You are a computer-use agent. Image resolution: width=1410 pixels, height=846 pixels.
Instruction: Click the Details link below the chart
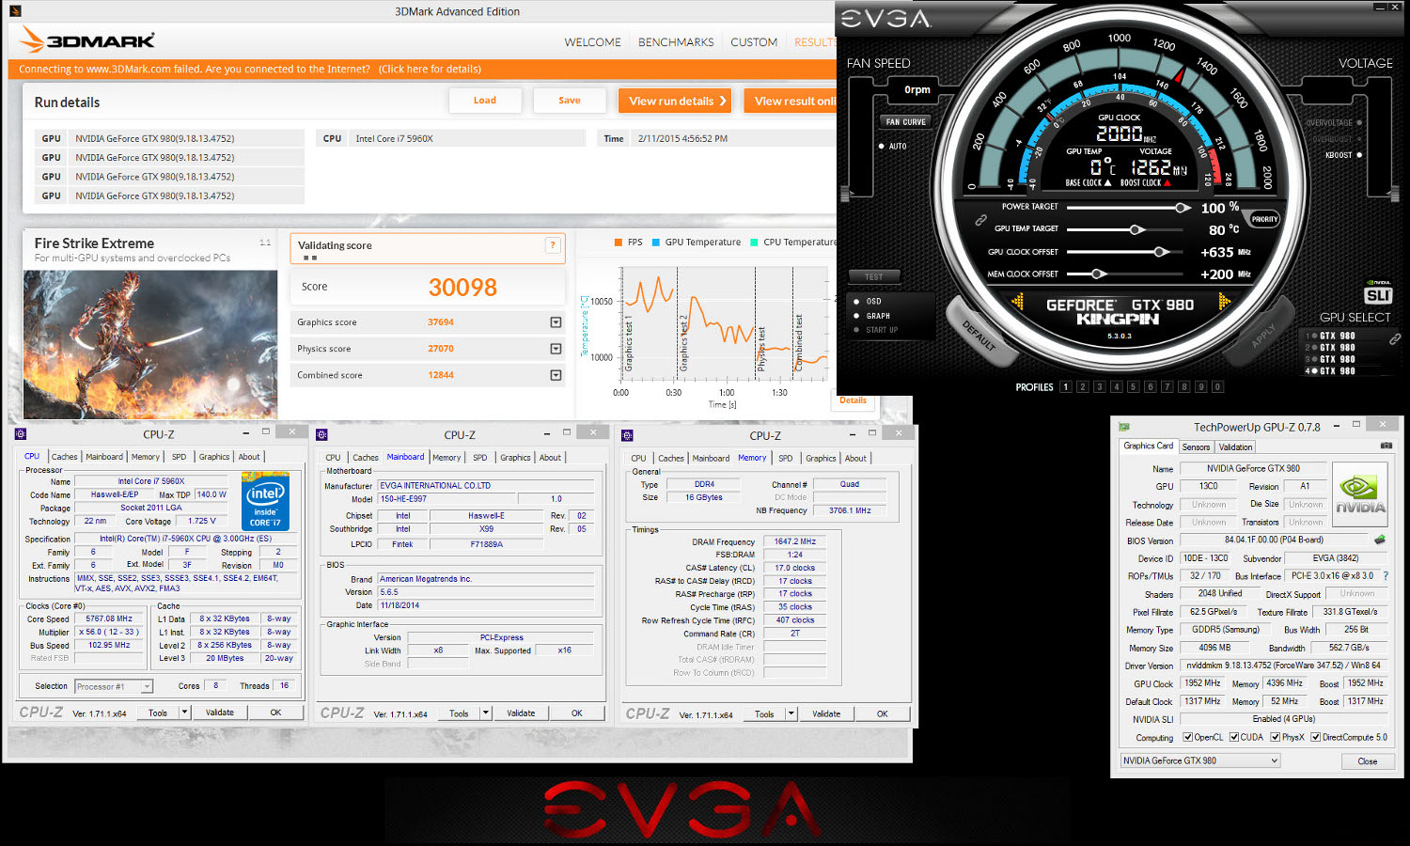[853, 400]
